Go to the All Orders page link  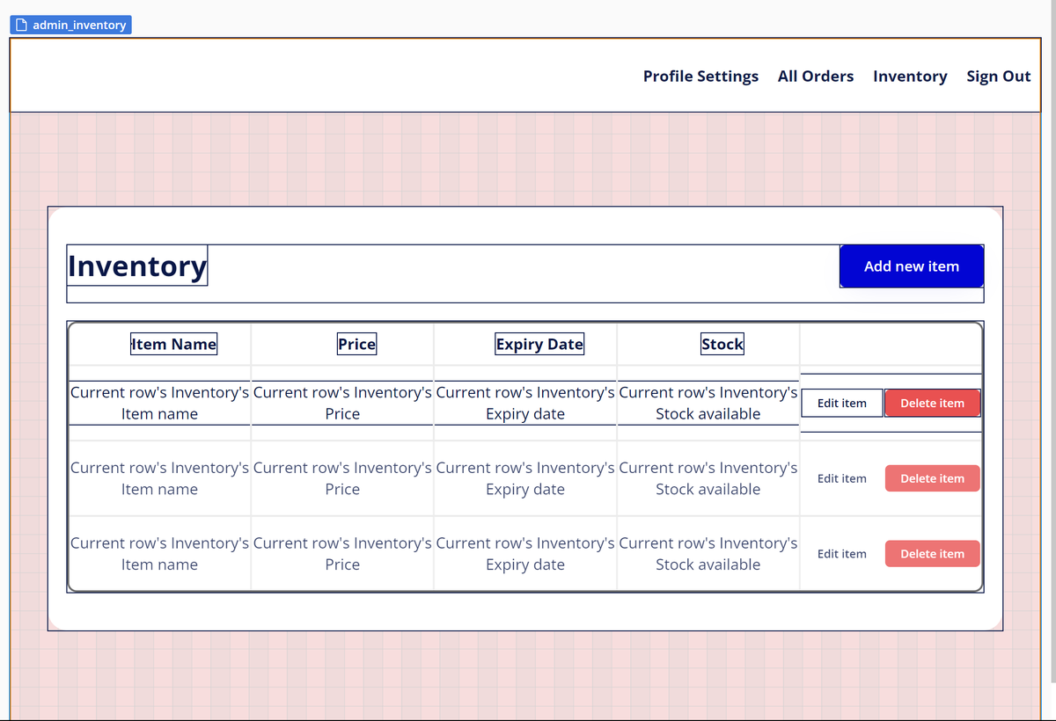[816, 76]
